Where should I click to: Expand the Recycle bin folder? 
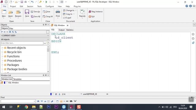[2, 52]
